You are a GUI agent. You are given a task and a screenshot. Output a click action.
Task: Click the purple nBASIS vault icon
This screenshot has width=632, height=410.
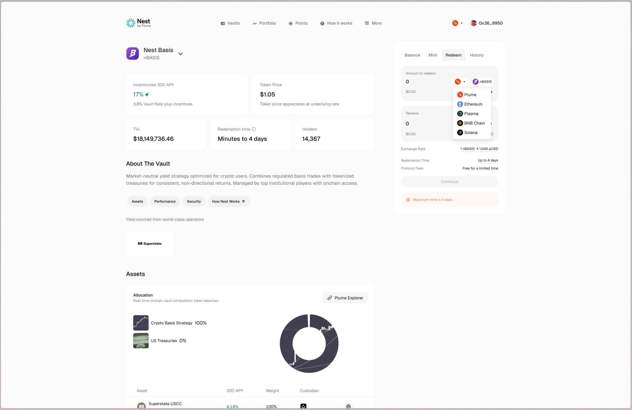tap(132, 54)
